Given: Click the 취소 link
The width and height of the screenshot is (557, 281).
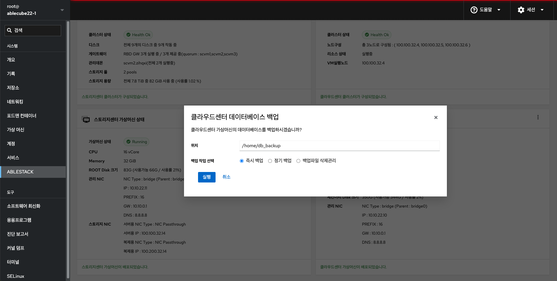Looking at the screenshot, I should click(x=226, y=177).
